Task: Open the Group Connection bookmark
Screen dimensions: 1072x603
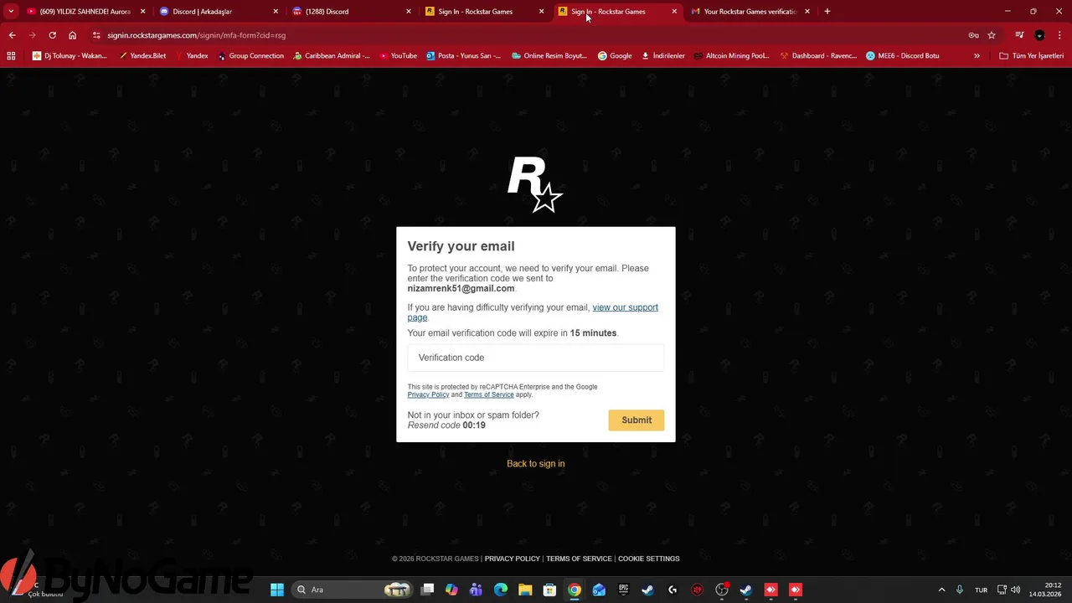Action: [x=250, y=56]
